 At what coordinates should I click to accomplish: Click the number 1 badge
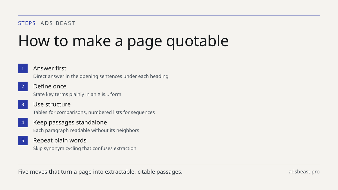point(23,68)
